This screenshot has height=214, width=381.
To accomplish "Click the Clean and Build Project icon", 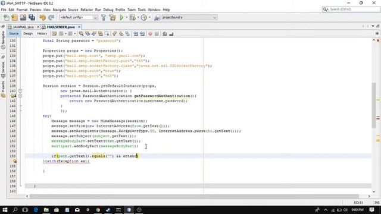I will (x=113, y=17).
